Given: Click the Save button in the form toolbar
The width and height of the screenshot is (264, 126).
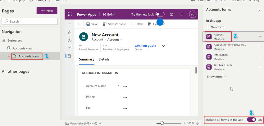Looking at the screenshot, I should click(x=92, y=24).
